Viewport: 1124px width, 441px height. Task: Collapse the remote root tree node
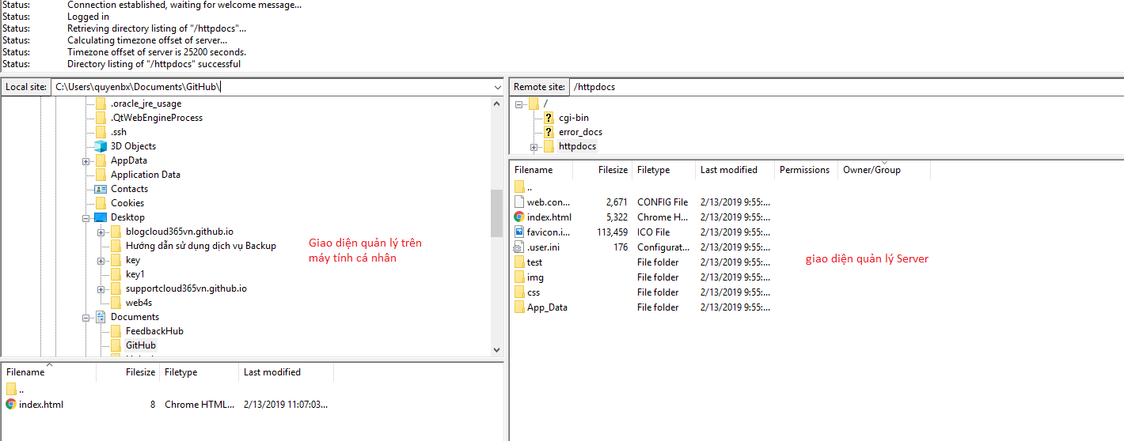pyautogui.click(x=519, y=104)
